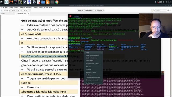Screen dimensions: 172x97
Task: Choose Pesquisar in the context menu
Action: (x=93, y=70)
